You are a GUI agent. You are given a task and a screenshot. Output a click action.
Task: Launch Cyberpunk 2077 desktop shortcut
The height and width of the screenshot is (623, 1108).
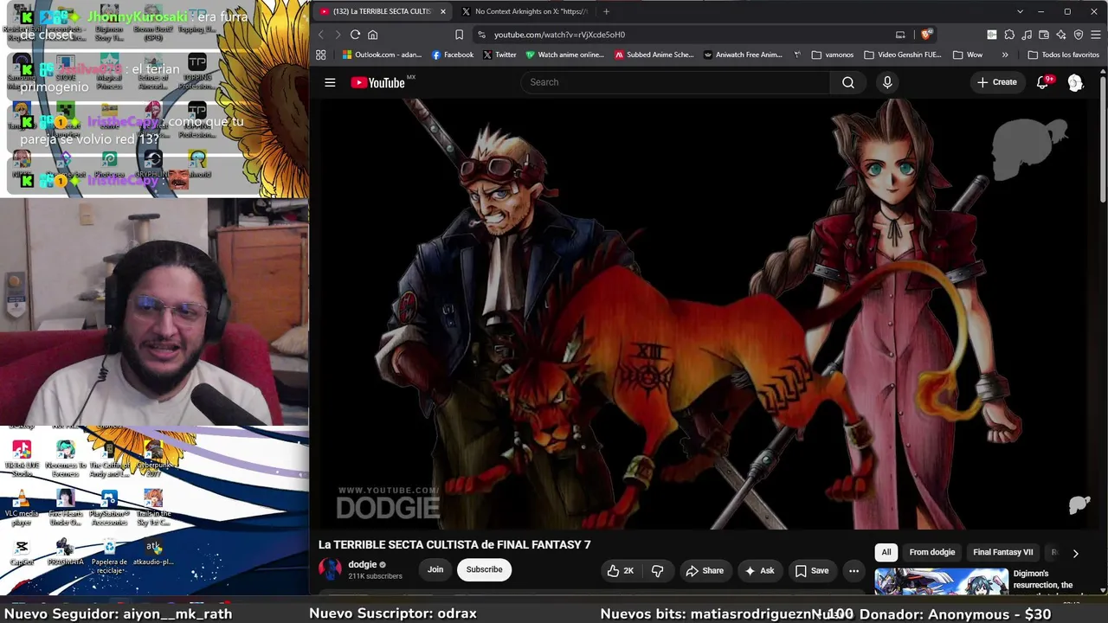click(x=153, y=459)
